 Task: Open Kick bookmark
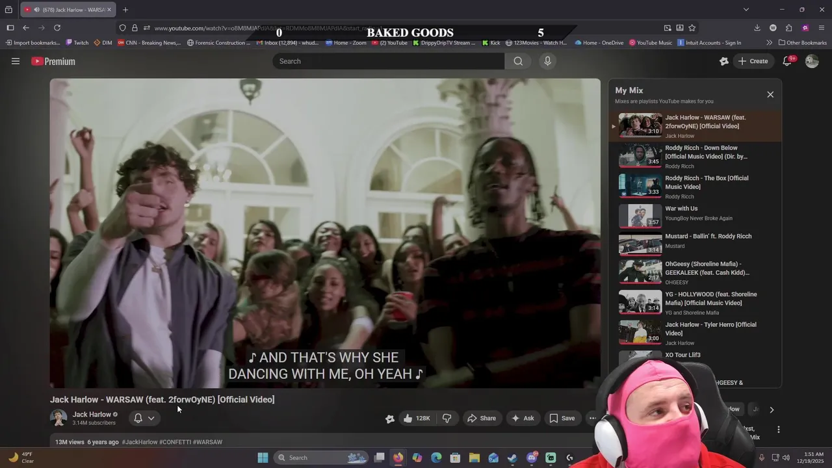point(491,43)
